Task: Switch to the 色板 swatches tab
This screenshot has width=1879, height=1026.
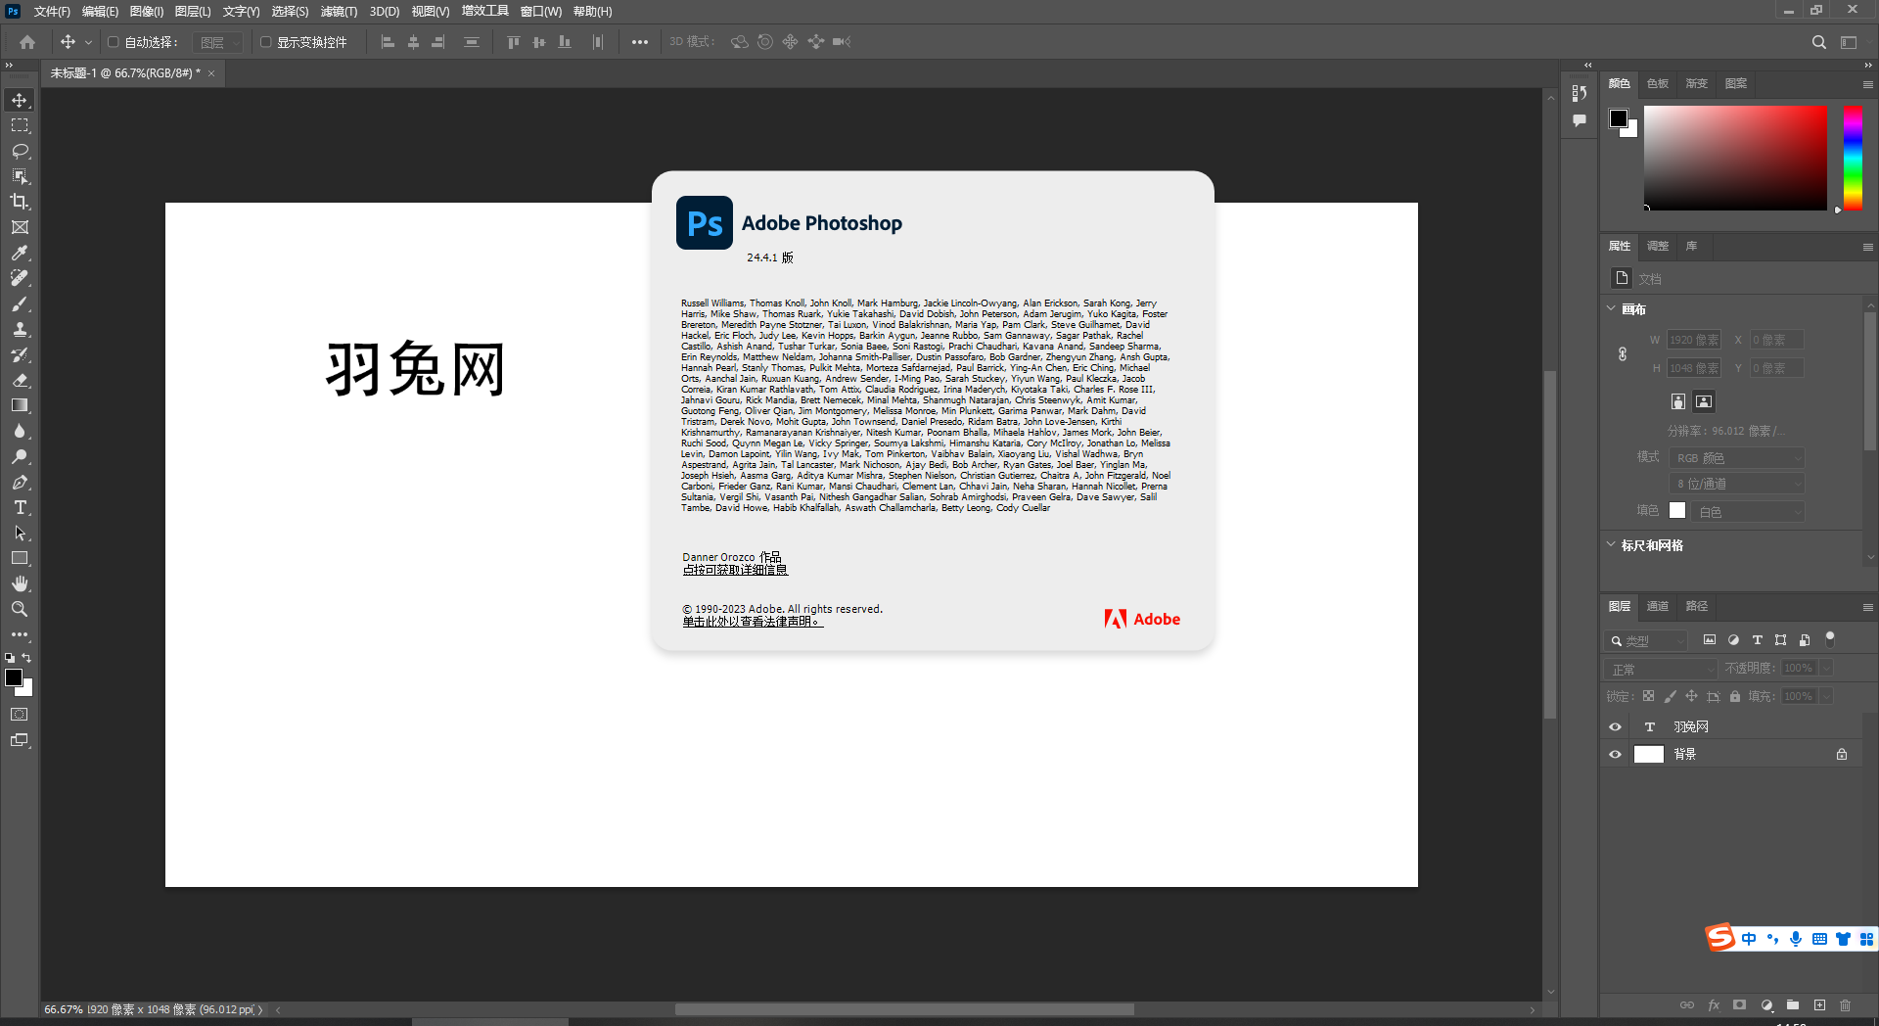Action: [1658, 83]
